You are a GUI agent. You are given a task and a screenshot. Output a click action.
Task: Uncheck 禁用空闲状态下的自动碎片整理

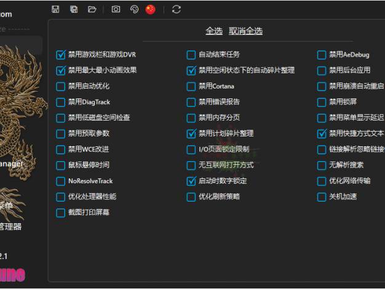coord(191,71)
